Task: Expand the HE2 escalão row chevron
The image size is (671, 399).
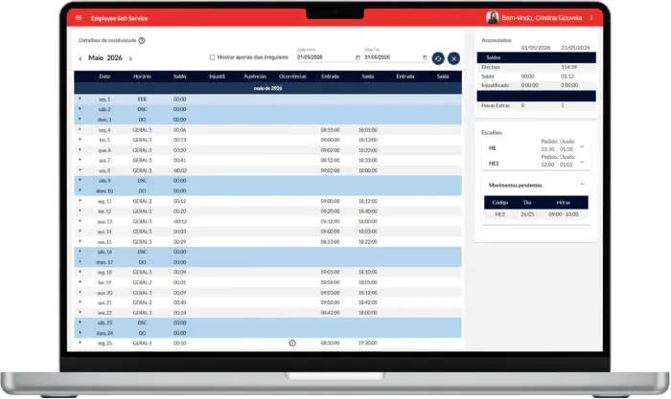Action: pyautogui.click(x=582, y=163)
